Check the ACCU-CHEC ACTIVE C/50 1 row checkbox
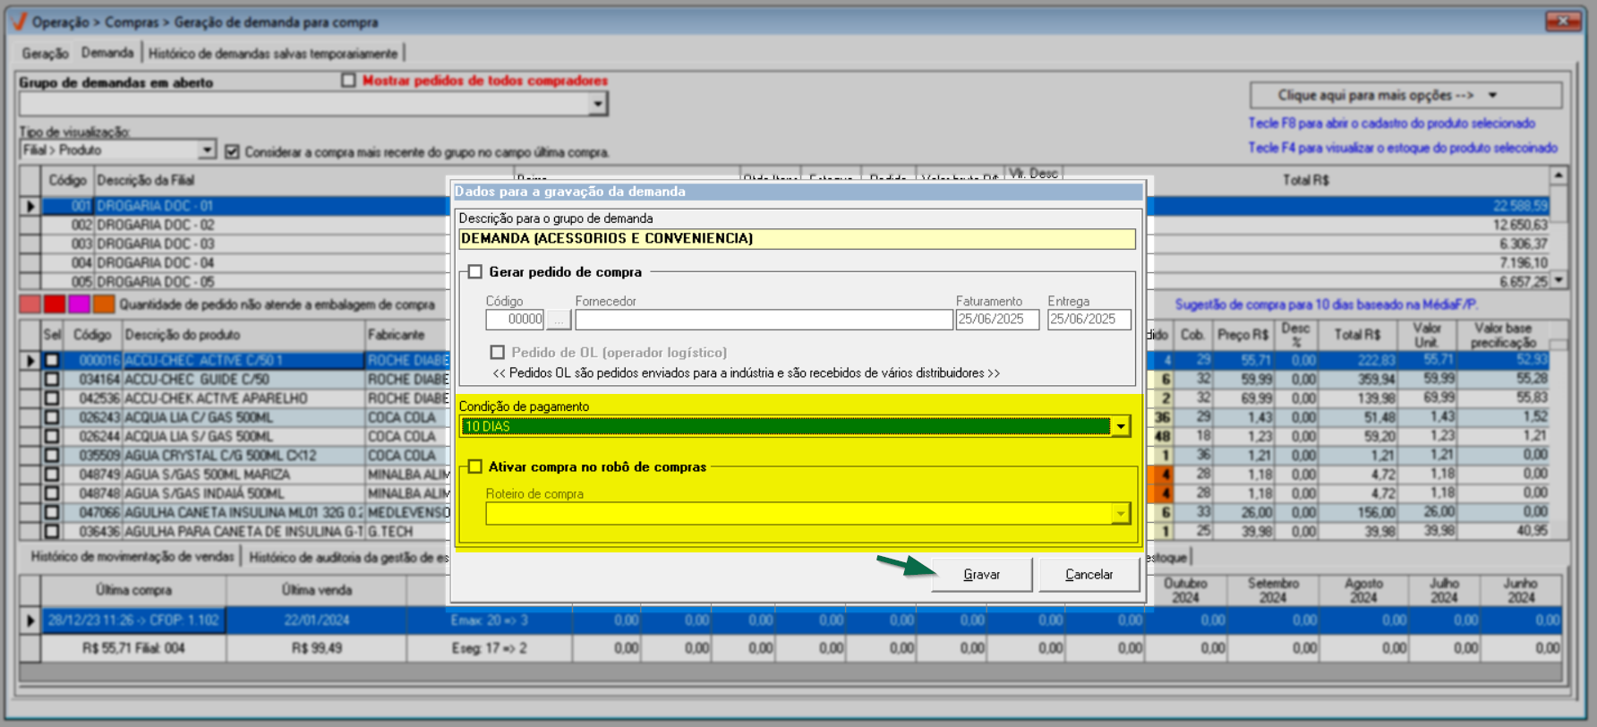The width and height of the screenshot is (1597, 727). pos(52,360)
